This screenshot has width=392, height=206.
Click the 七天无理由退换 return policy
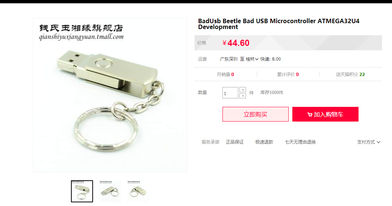[300, 142]
